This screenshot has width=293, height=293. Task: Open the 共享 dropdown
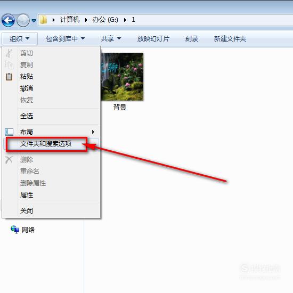111,39
